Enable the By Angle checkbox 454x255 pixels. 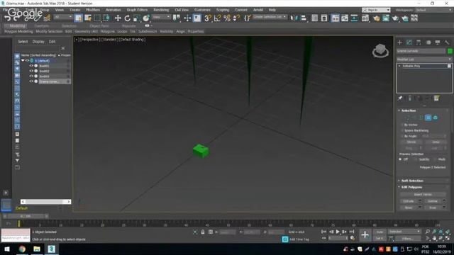tap(402, 136)
